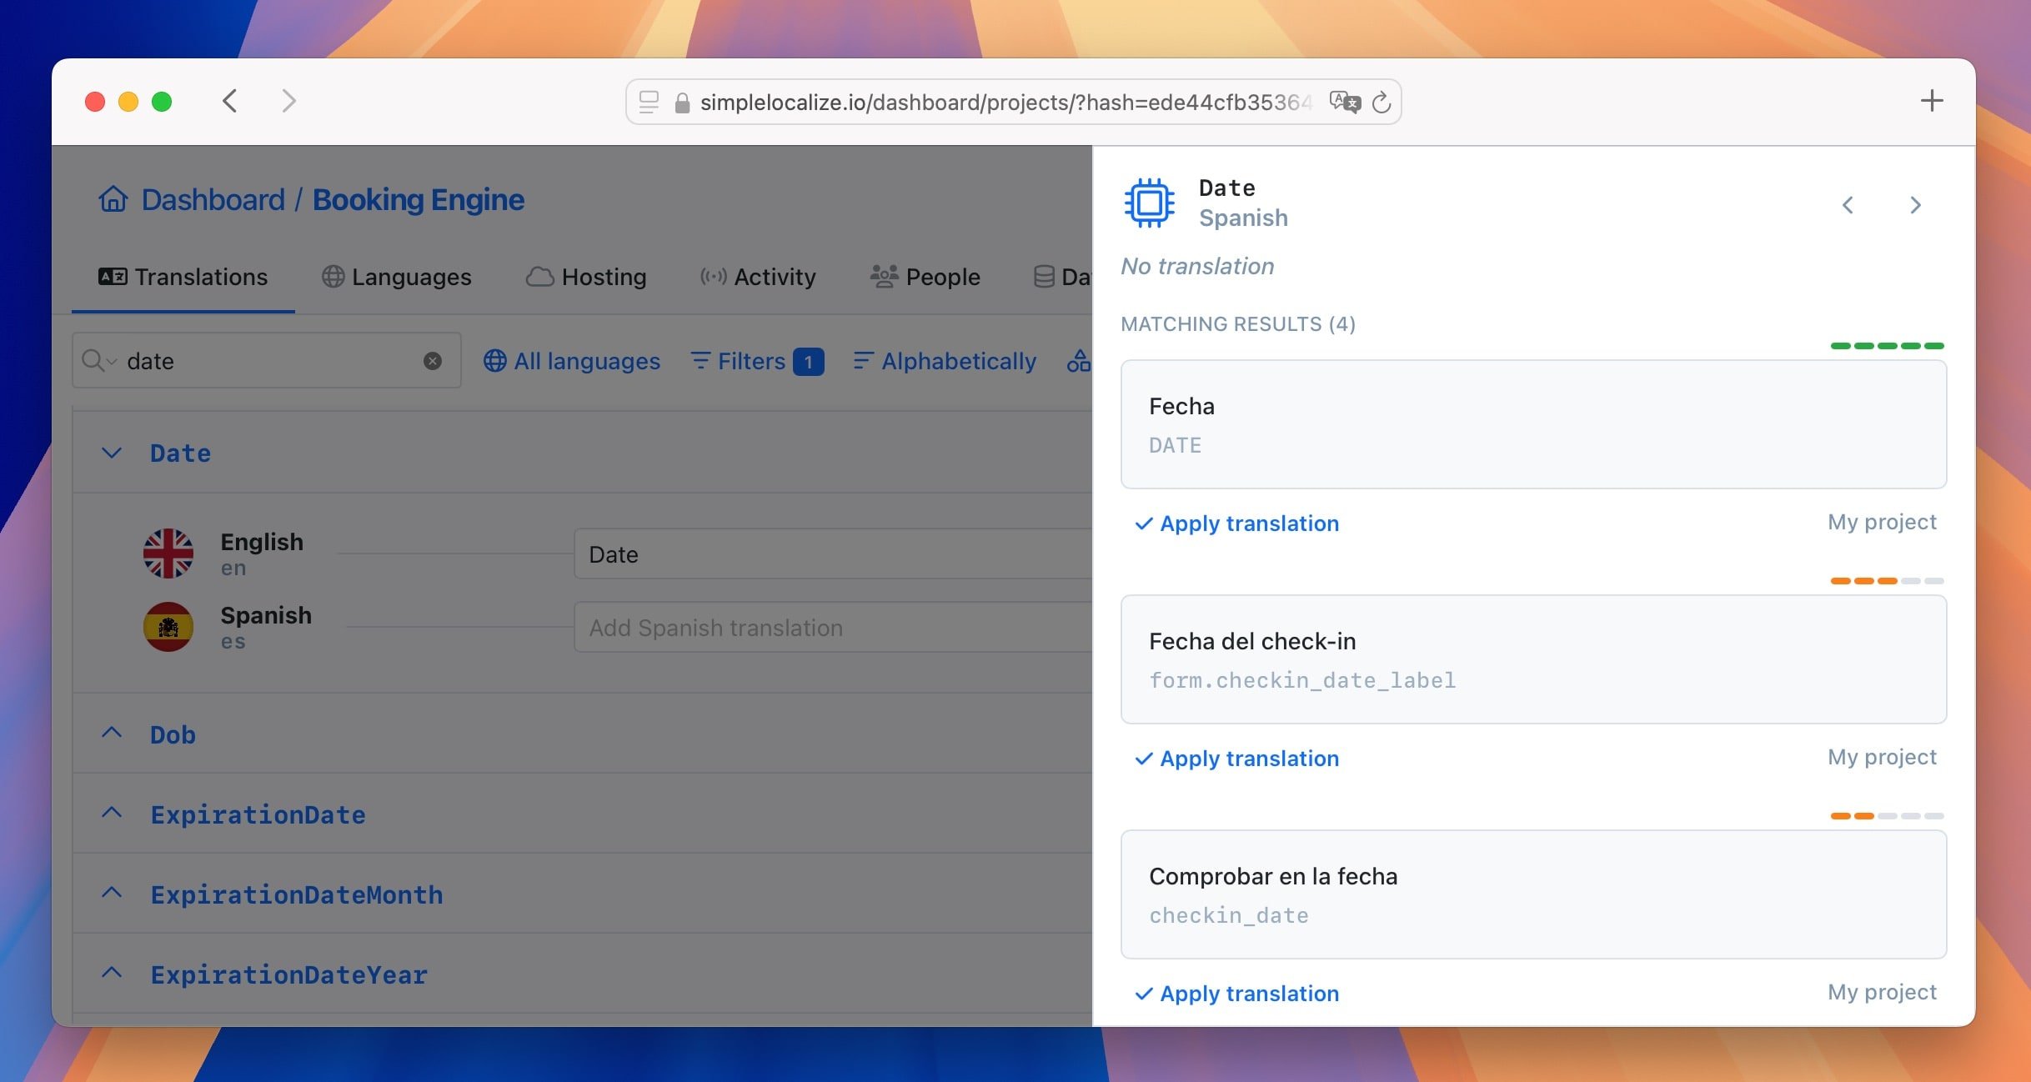The height and width of the screenshot is (1082, 2031).
Task: Clear the date search field
Action: coord(432,361)
